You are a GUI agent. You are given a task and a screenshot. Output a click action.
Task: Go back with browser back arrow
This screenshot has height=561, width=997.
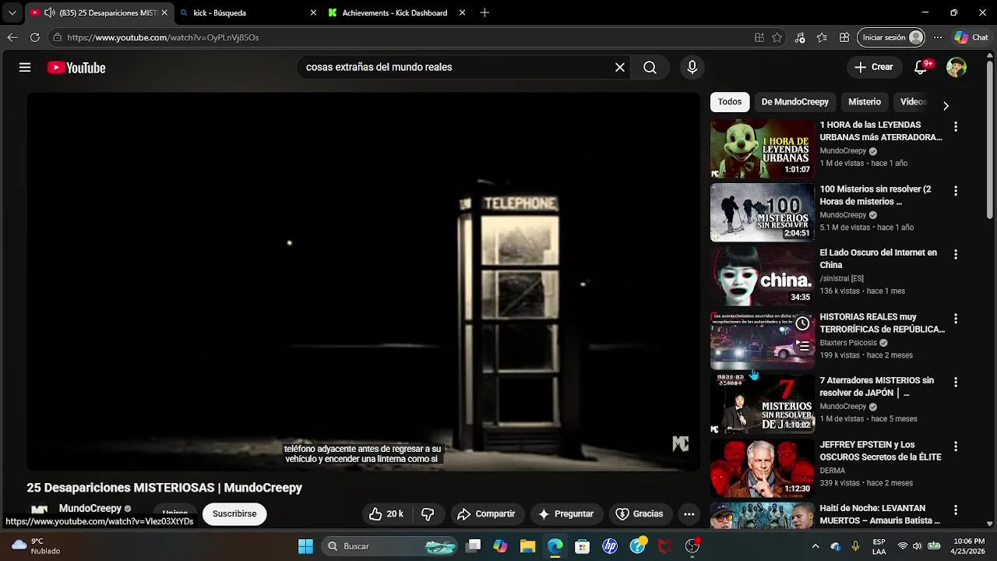[12, 37]
